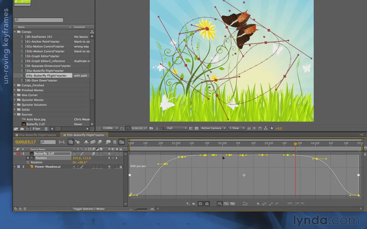
Task: Click Edit selected keyframes diamond icon
Action: click(x=258, y=203)
